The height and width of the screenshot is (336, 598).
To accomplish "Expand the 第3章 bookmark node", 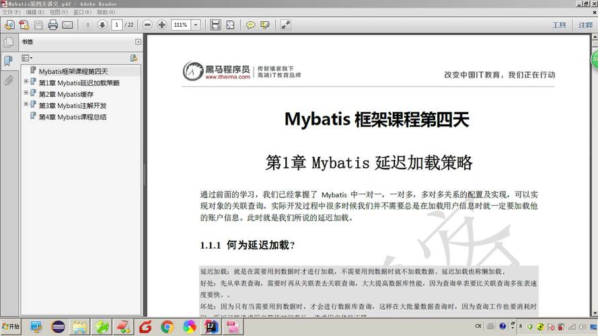I will [26, 104].
